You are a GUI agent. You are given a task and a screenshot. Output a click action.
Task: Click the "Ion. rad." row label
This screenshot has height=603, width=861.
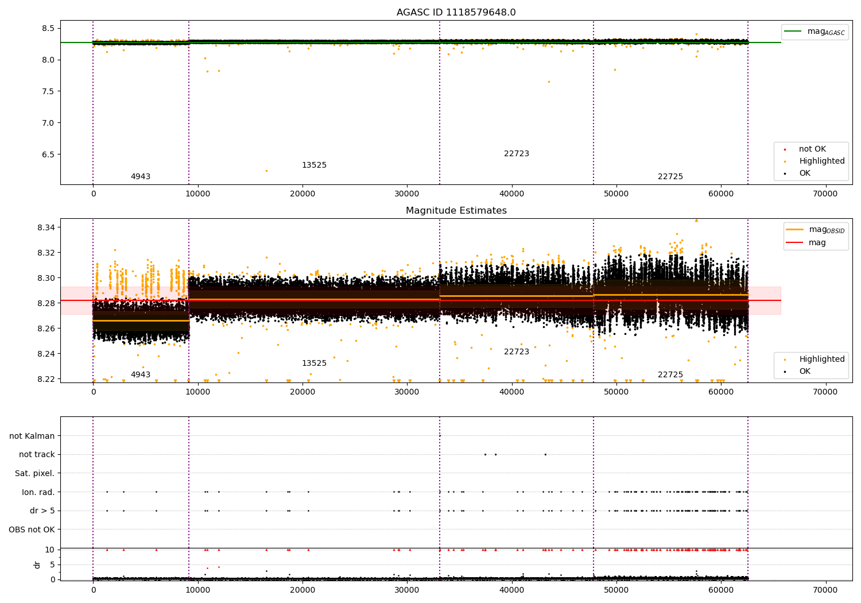tap(38, 492)
